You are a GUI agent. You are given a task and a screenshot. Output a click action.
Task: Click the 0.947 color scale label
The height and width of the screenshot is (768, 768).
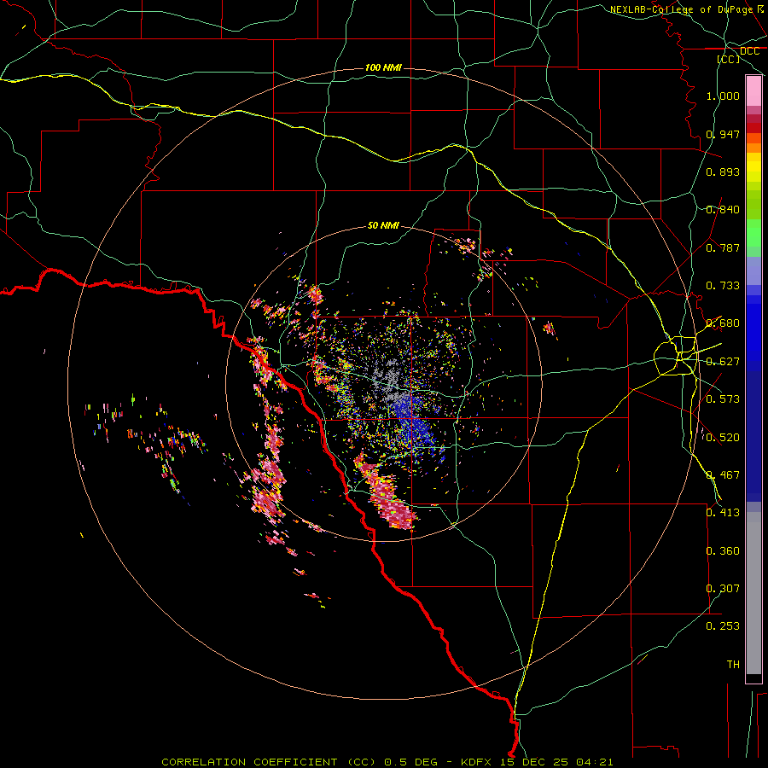[x=723, y=134]
